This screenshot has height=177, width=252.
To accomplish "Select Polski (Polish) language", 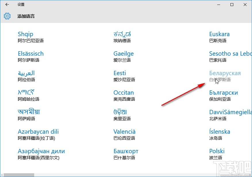I will [217, 151].
